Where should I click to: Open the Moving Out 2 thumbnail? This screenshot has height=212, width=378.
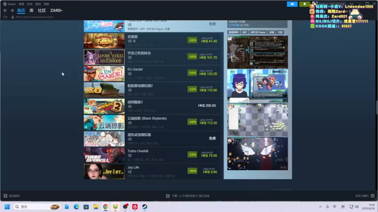104,106
